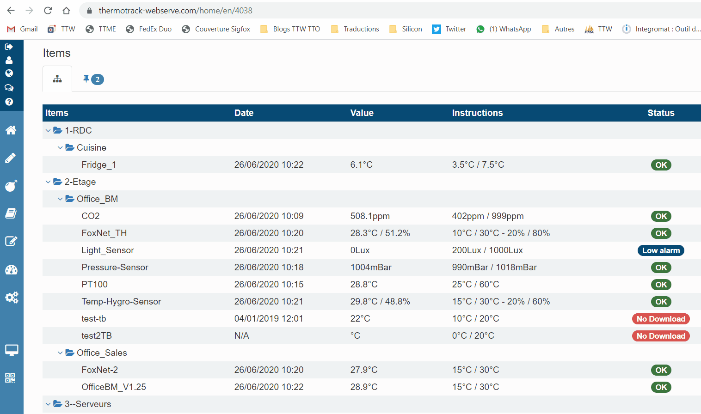Open the chat bubbles icon
Viewport: 701px width, 414px height.
[9, 88]
